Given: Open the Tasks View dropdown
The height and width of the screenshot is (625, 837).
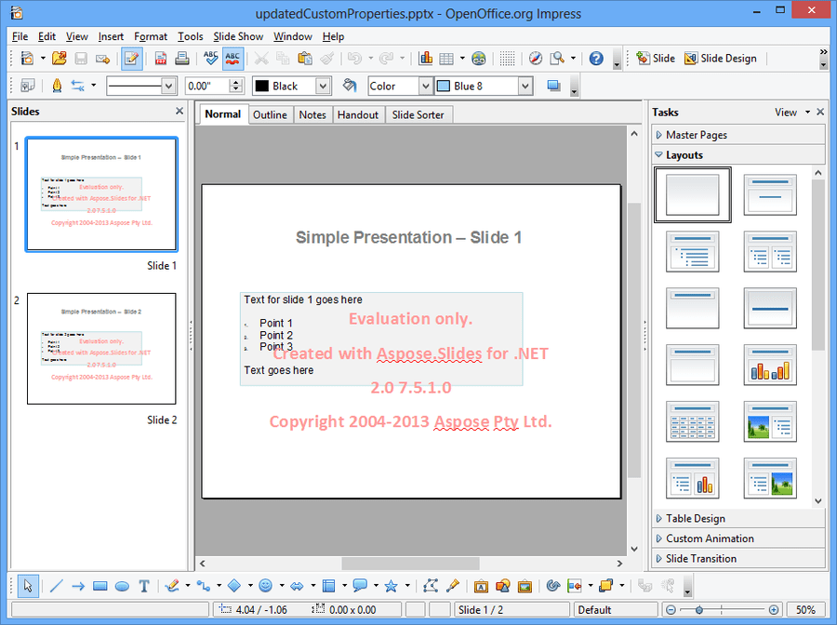Looking at the screenshot, I should 792,113.
